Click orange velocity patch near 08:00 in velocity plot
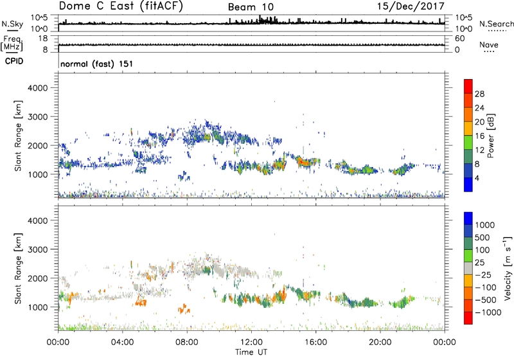Screen dimensions: 514x356 click(184, 309)
